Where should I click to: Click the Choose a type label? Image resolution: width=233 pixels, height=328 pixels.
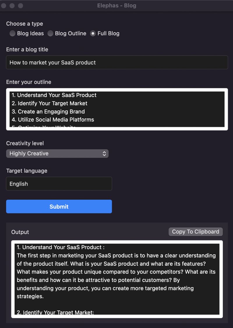click(24, 24)
